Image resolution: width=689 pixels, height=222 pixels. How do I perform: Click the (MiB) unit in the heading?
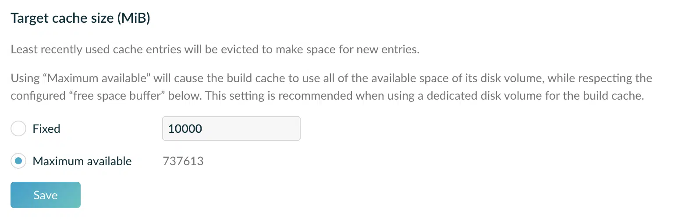pyautogui.click(x=134, y=18)
